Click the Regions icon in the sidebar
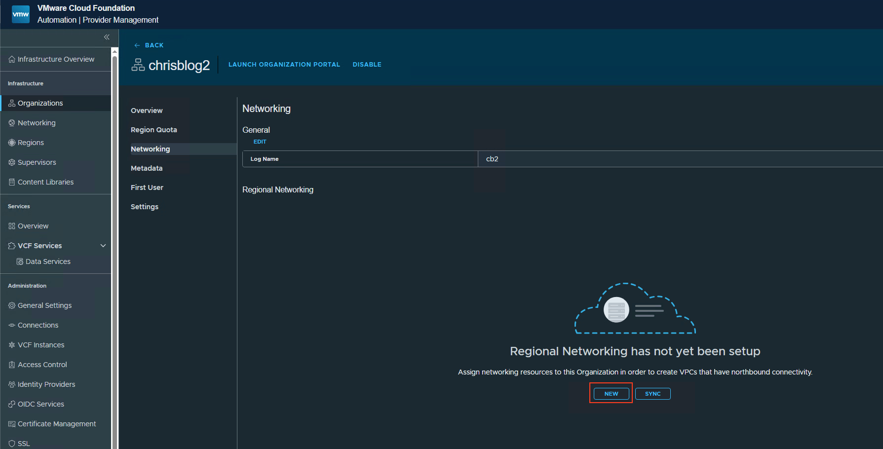This screenshot has width=883, height=449. 12,143
